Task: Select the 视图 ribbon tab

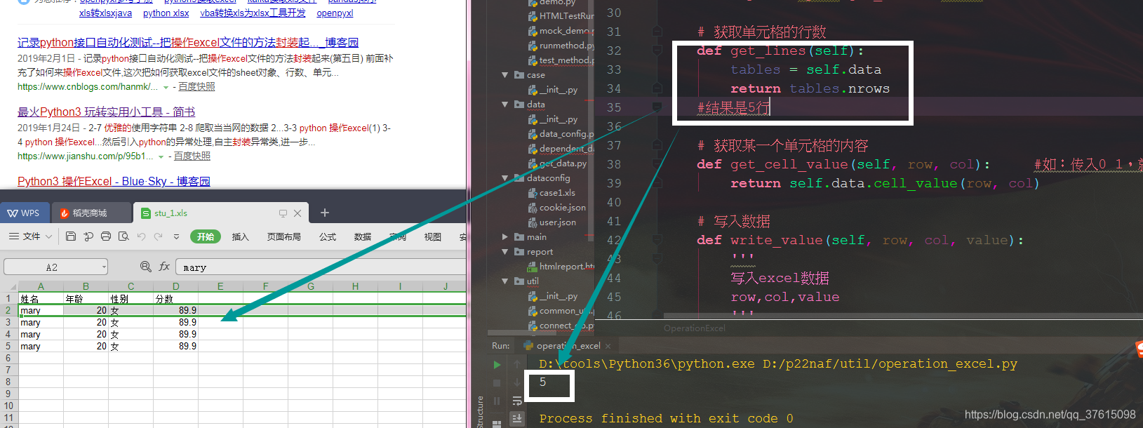Action: (x=433, y=236)
